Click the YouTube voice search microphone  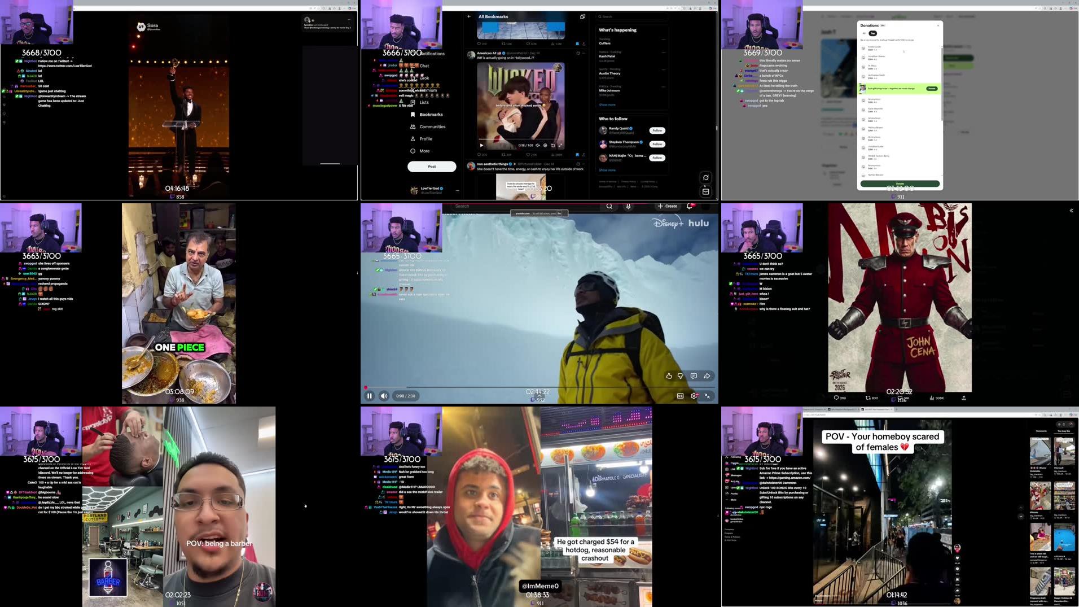point(628,206)
